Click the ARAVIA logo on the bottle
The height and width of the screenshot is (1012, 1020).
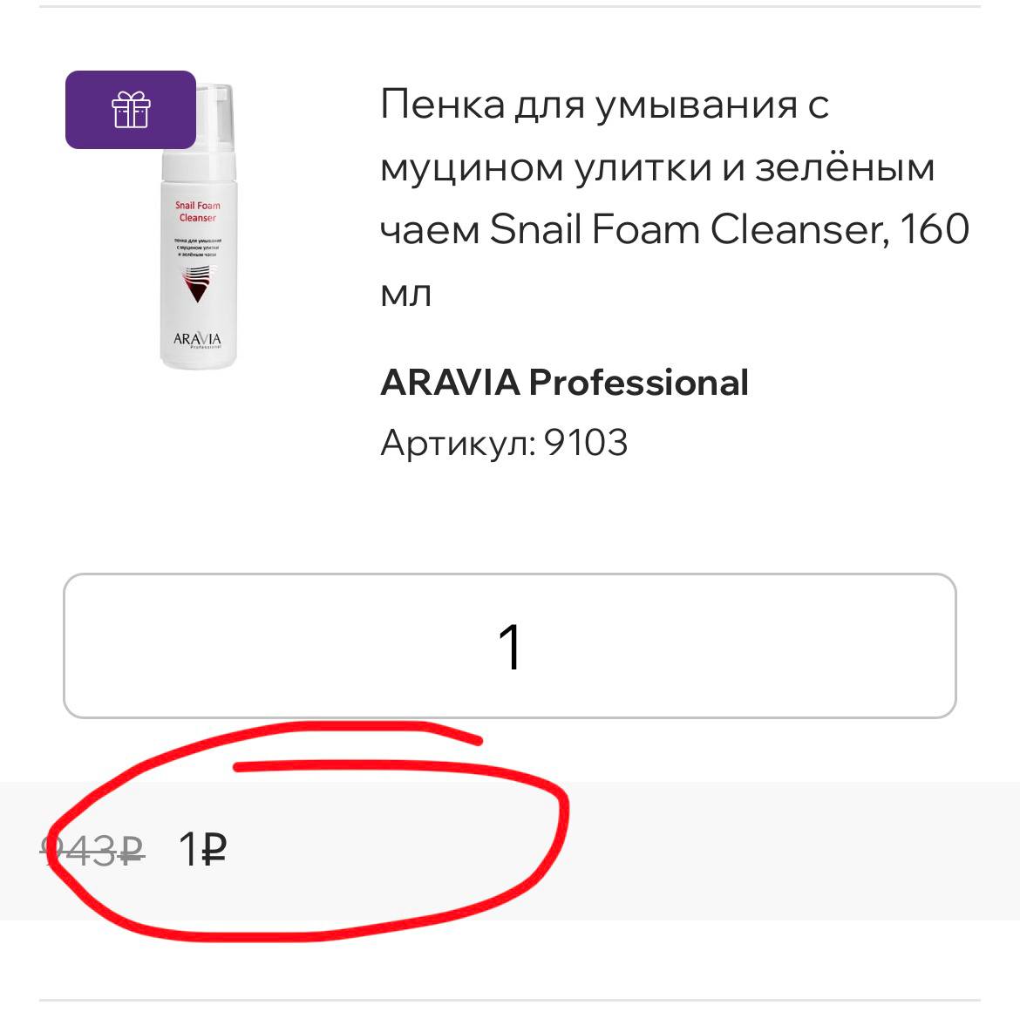coord(197,339)
